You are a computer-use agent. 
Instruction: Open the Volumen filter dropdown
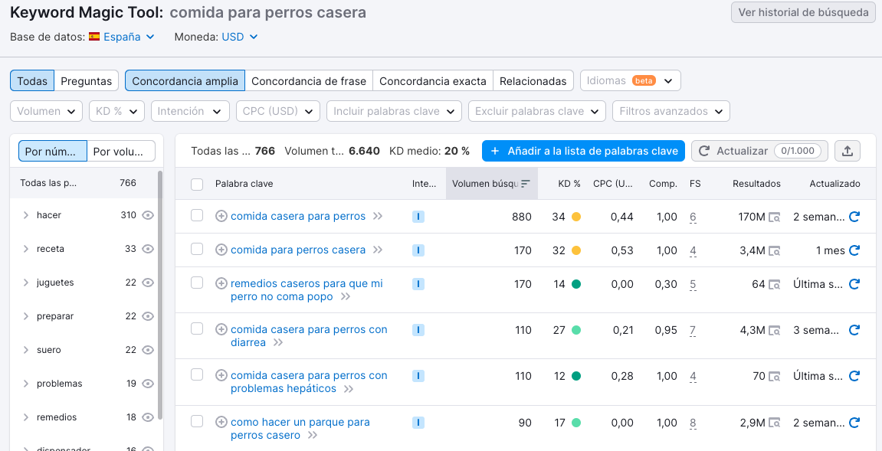coord(46,111)
